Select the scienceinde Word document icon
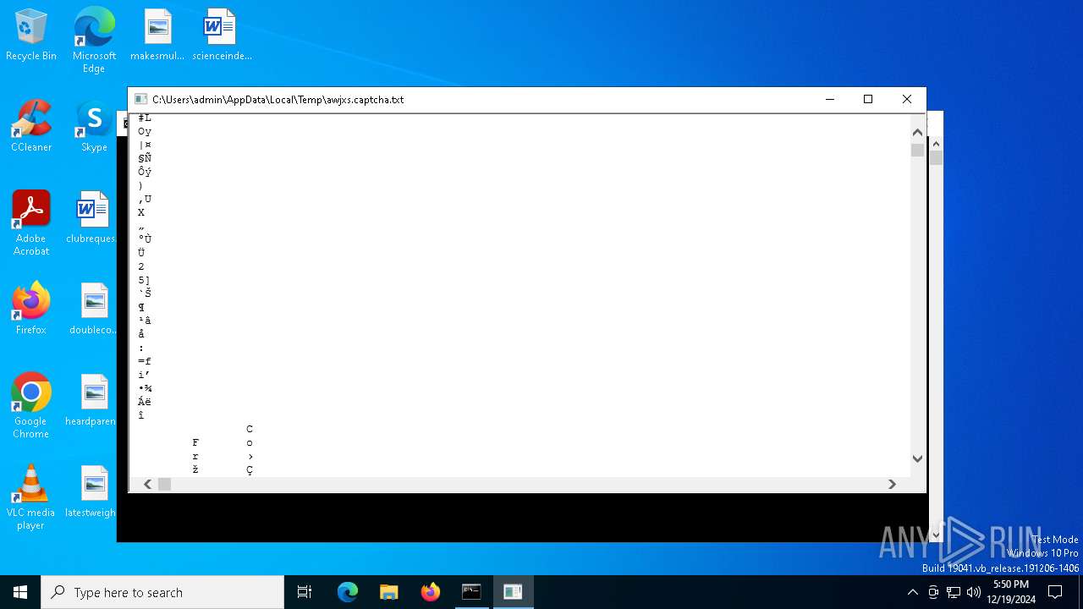 pyautogui.click(x=222, y=36)
